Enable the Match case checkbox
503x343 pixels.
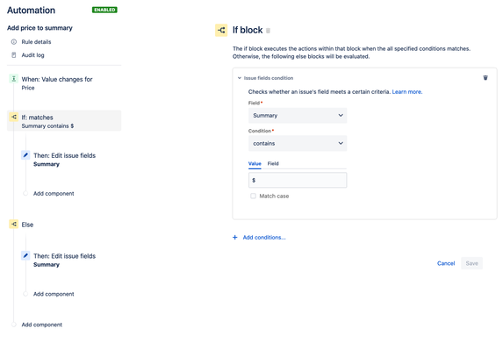[x=253, y=196]
